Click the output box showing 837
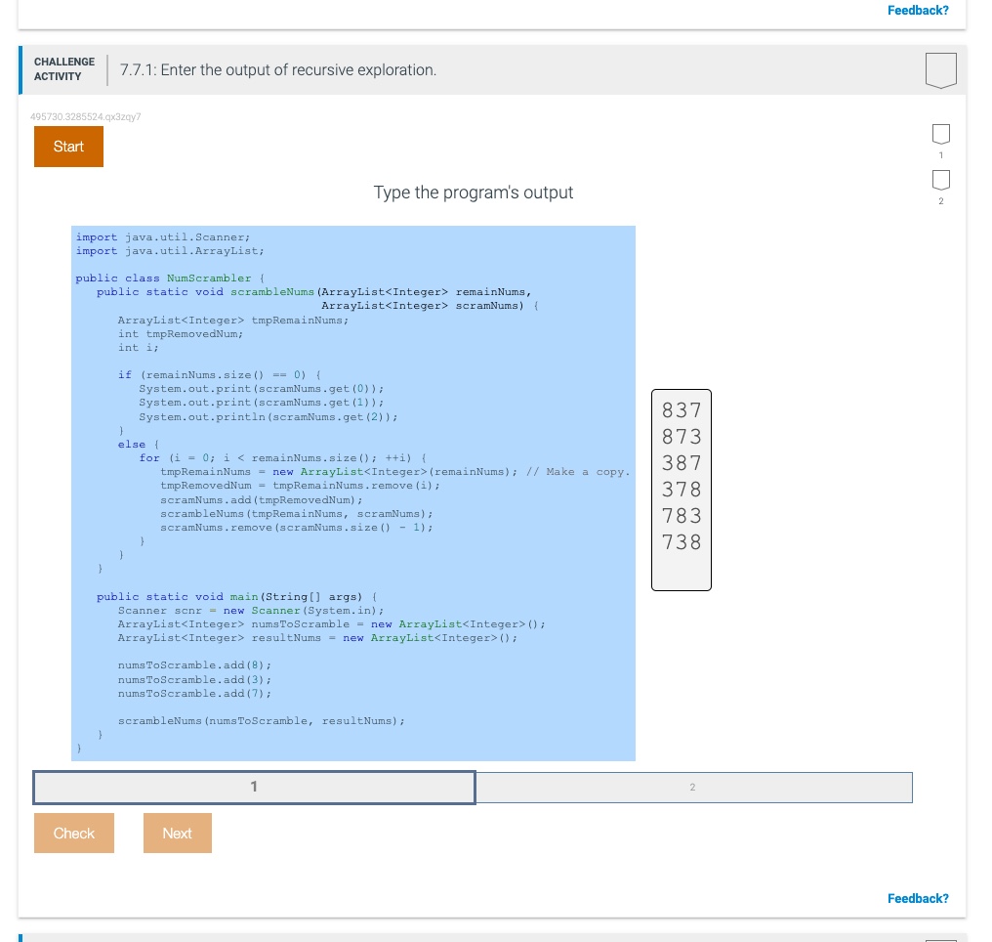 (x=681, y=410)
